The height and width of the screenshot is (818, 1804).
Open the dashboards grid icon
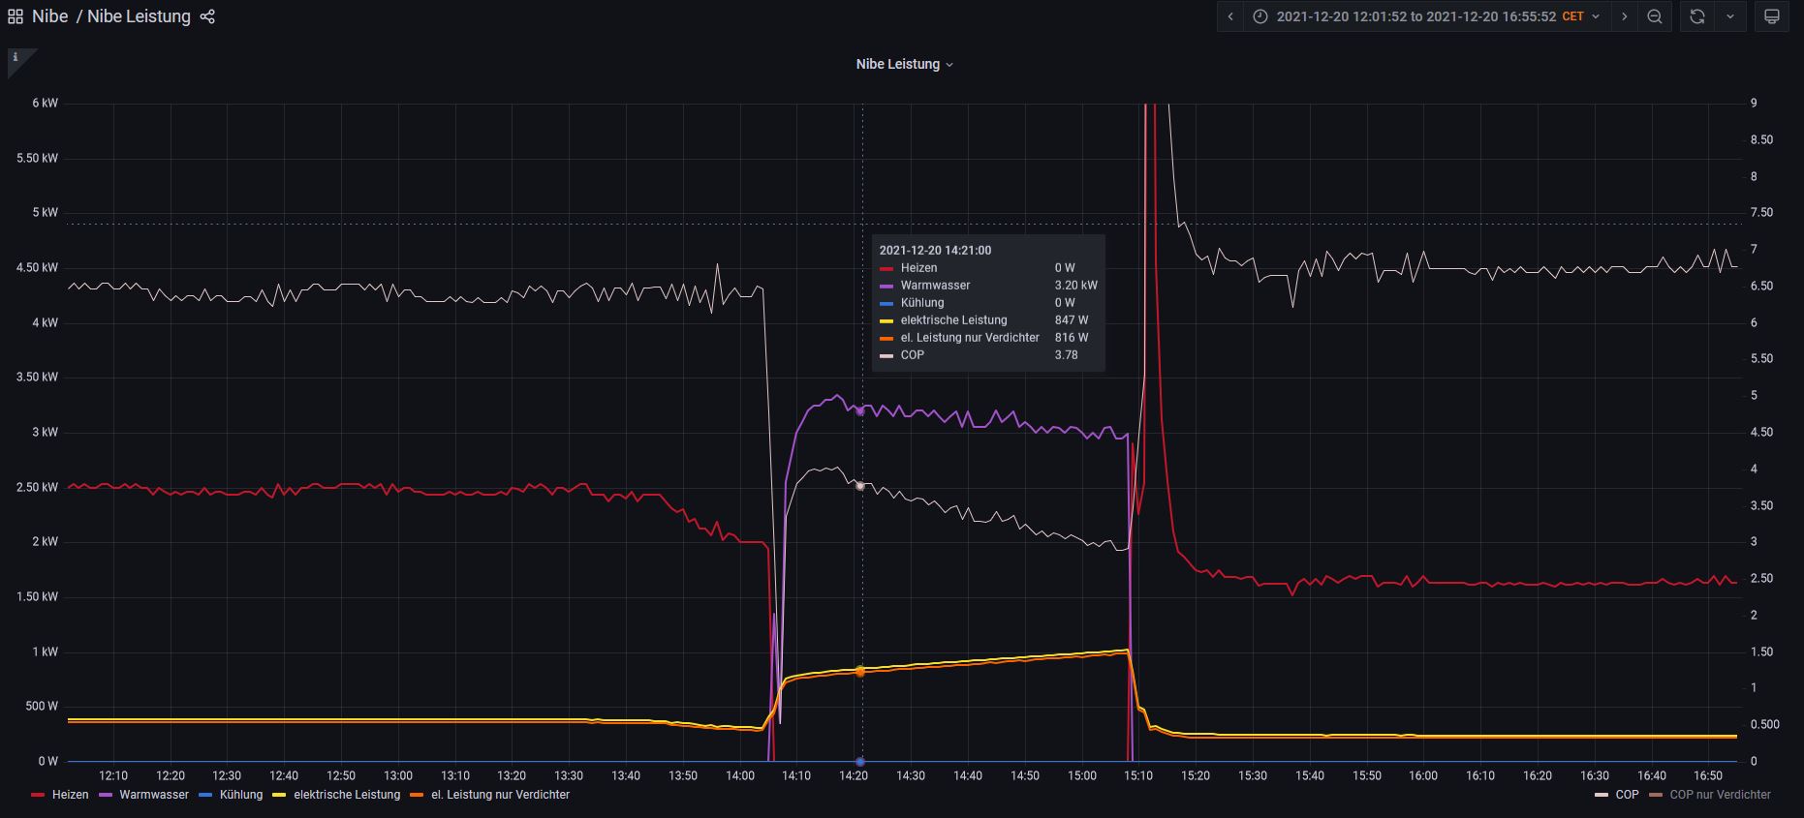[16, 16]
